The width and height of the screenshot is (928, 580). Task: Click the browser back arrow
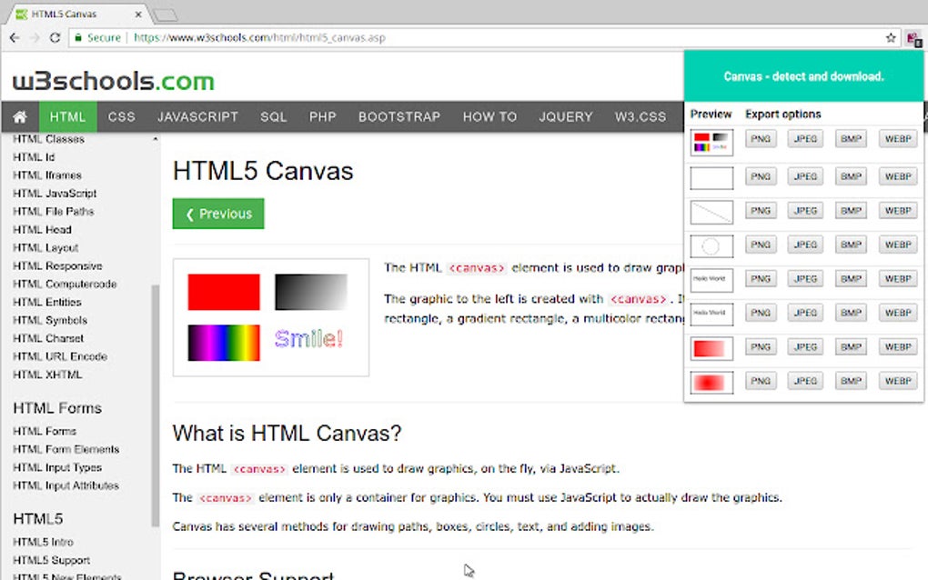(x=15, y=38)
